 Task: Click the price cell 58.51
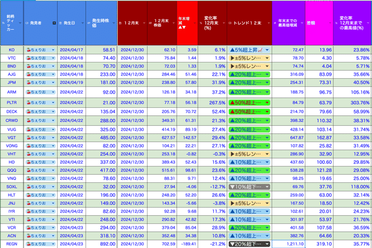pos(102,50)
